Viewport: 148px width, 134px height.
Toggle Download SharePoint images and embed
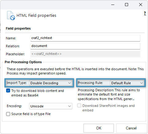click(x=79, y=106)
